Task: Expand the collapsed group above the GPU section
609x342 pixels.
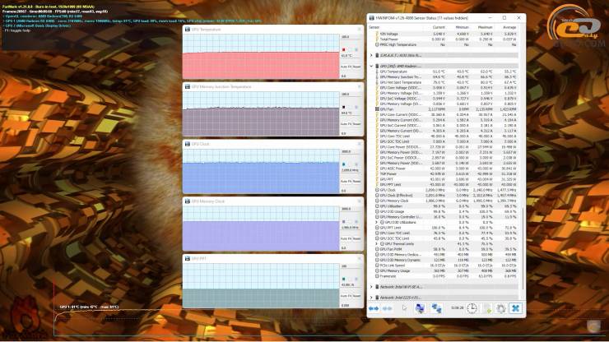Action: coord(371,55)
